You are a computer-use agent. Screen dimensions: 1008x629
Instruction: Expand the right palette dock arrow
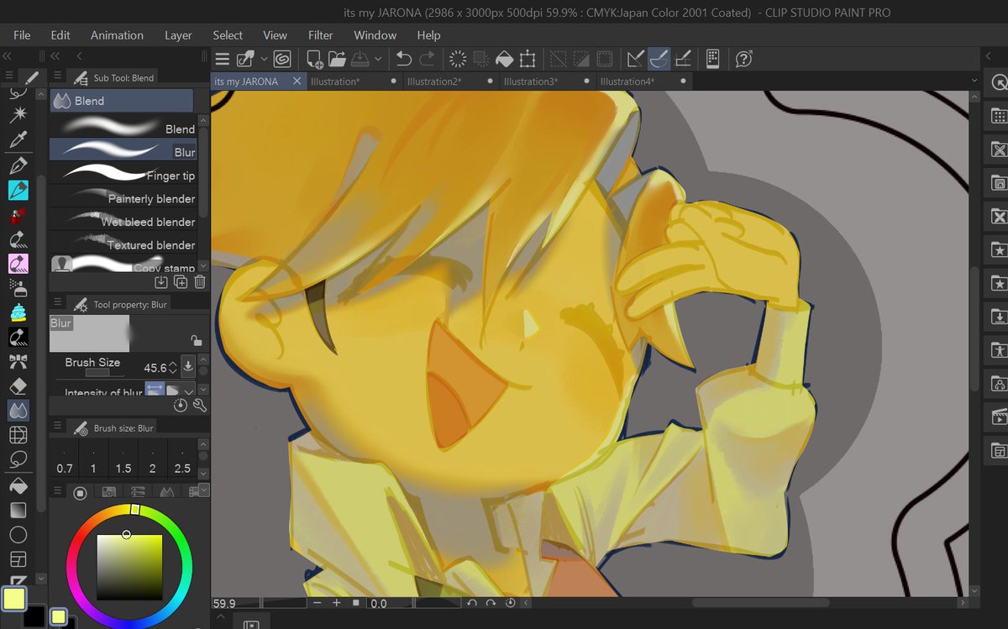point(988,55)
